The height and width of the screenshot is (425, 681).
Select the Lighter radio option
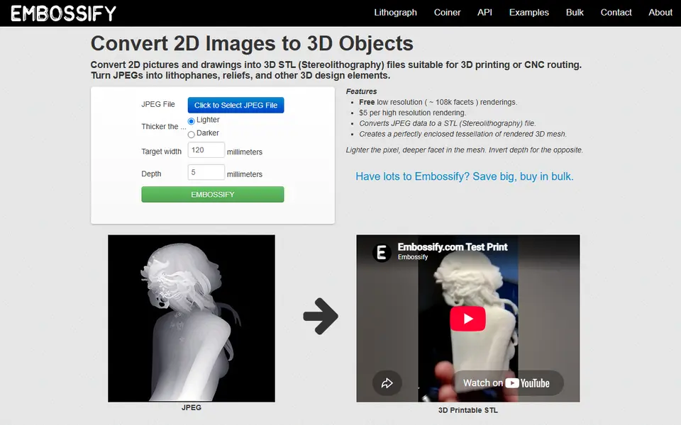point(191,121)
